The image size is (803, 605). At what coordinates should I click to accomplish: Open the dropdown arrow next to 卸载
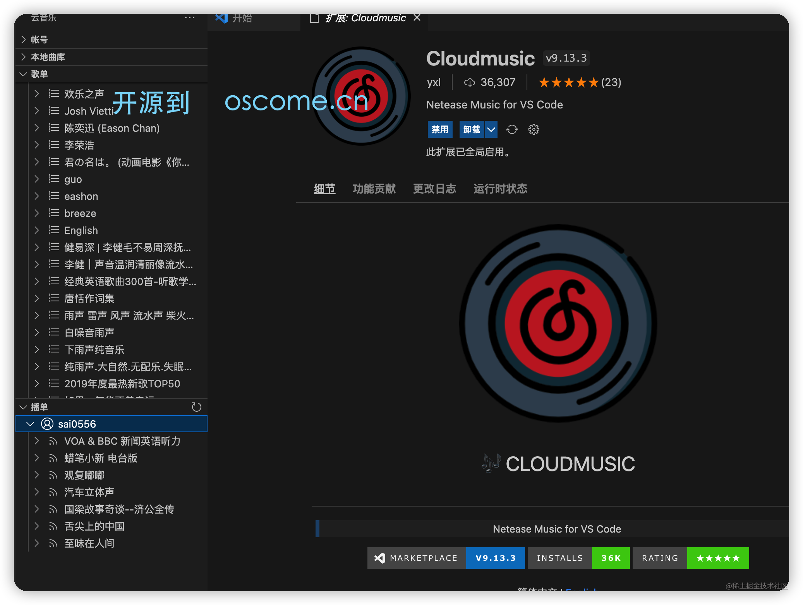pos(491,129)
